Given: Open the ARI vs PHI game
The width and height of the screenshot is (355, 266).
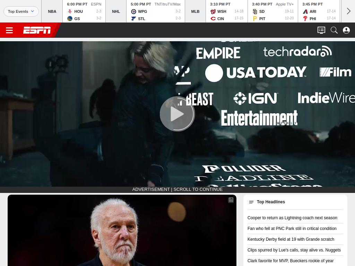Looking at the screenshot, I should (x=319, y=11).
